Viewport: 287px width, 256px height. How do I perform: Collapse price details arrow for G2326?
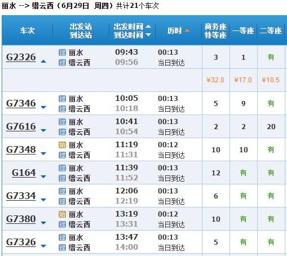coord(43,61)
